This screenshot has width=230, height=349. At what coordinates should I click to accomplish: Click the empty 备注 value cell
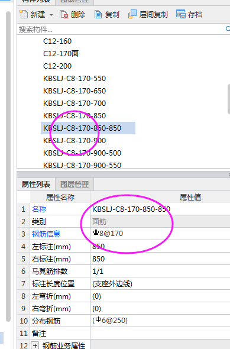click(x=160, y=334)
